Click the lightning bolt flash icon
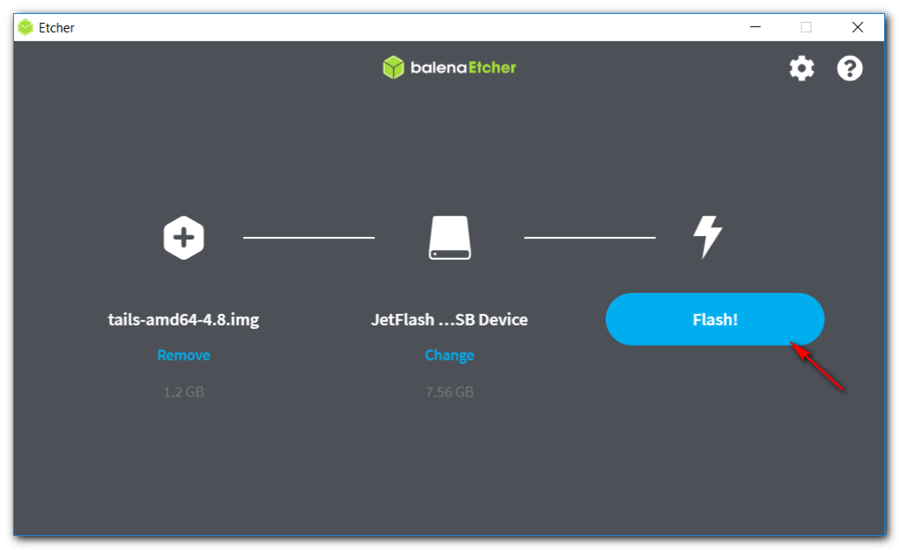This screenshot has width=899, height=550. (x=708, y=238)
